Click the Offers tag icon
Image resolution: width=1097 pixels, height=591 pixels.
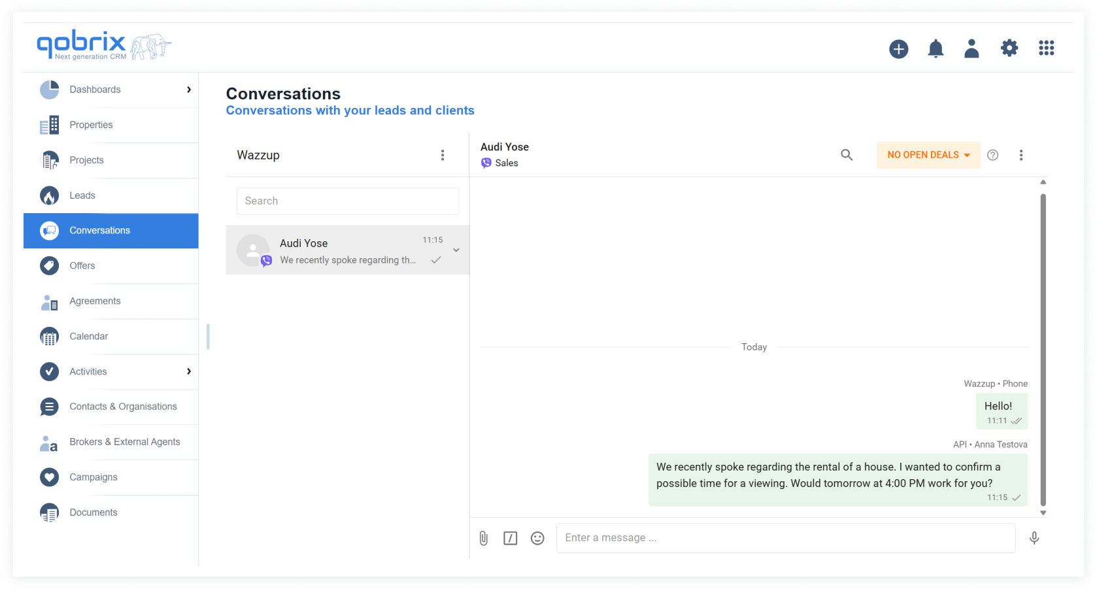pyautogui.click(x=49, y=265)
